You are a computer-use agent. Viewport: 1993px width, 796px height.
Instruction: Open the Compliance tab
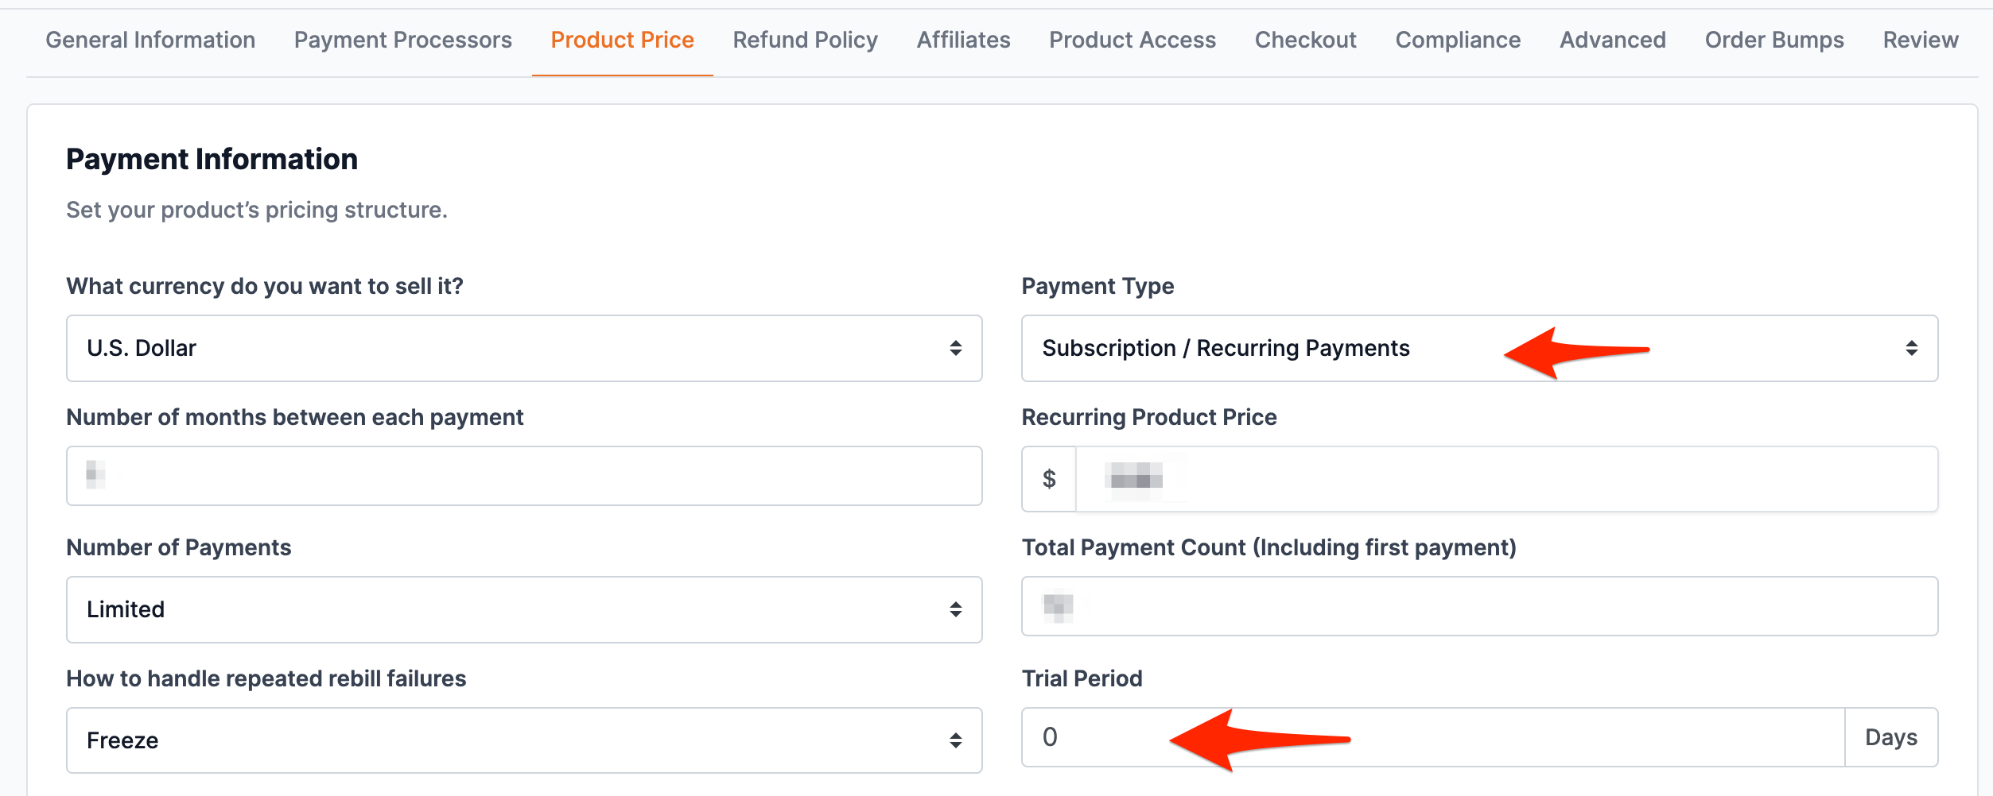tap(1457, 39)
